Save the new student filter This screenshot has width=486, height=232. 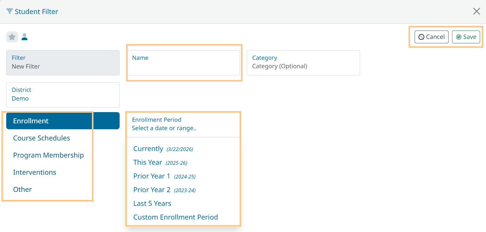coord(466,37)
